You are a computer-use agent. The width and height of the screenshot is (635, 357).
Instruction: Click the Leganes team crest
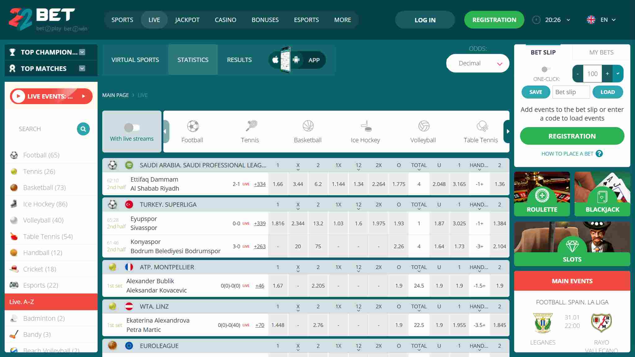543,323
